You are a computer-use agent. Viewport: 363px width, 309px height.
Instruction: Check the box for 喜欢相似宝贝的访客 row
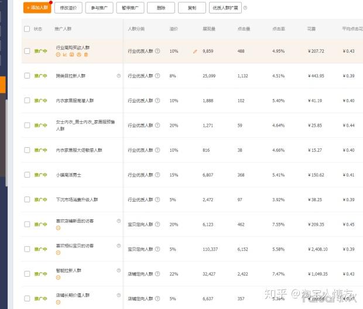27,249
